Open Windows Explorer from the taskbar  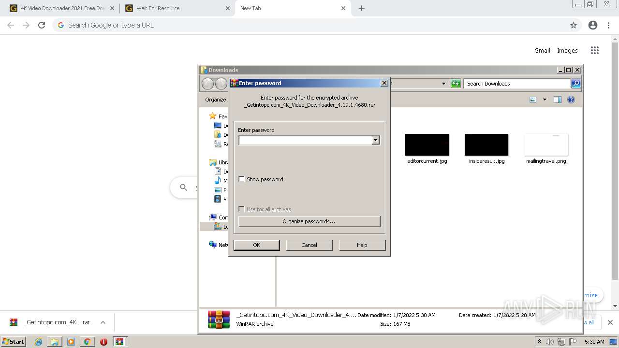(55, 342)
